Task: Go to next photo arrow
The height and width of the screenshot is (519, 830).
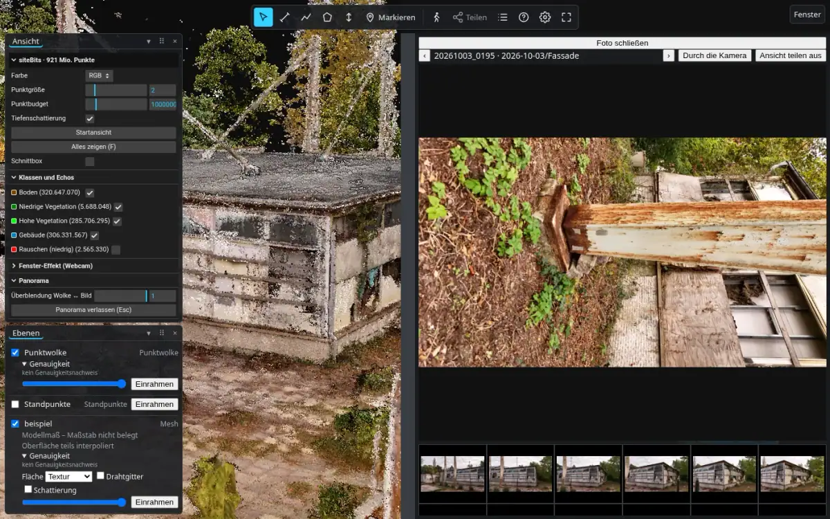Action: (x=668, y=55)
